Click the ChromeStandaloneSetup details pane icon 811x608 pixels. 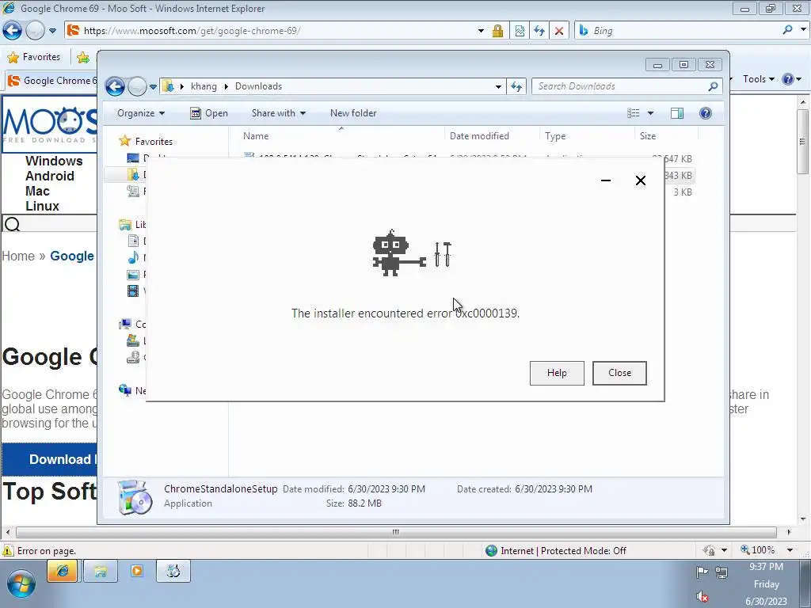pyautogui.click(x=135, y=497)
